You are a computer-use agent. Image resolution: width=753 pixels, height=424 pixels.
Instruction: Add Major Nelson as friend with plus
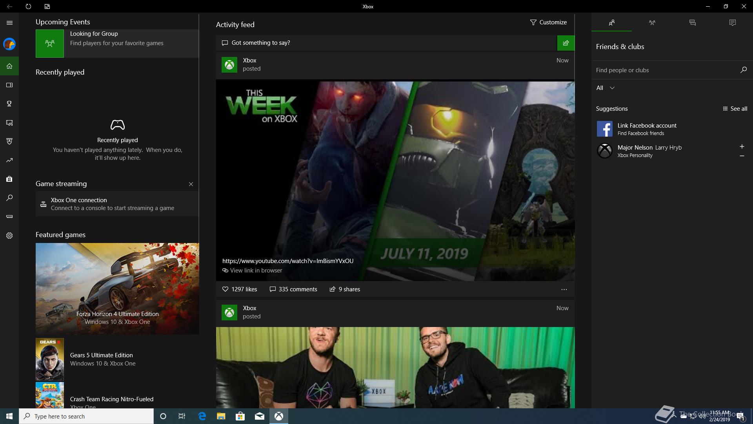tap(742, 146)
